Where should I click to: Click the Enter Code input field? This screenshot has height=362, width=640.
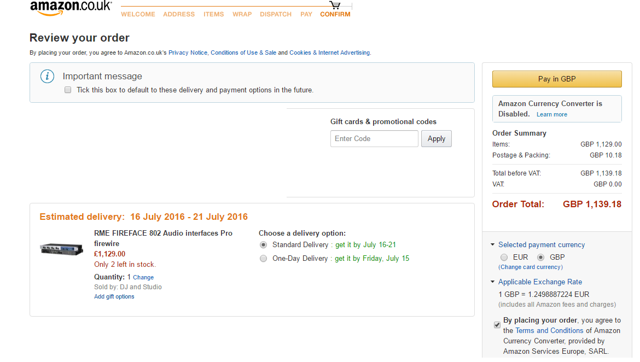coord(374,139)
